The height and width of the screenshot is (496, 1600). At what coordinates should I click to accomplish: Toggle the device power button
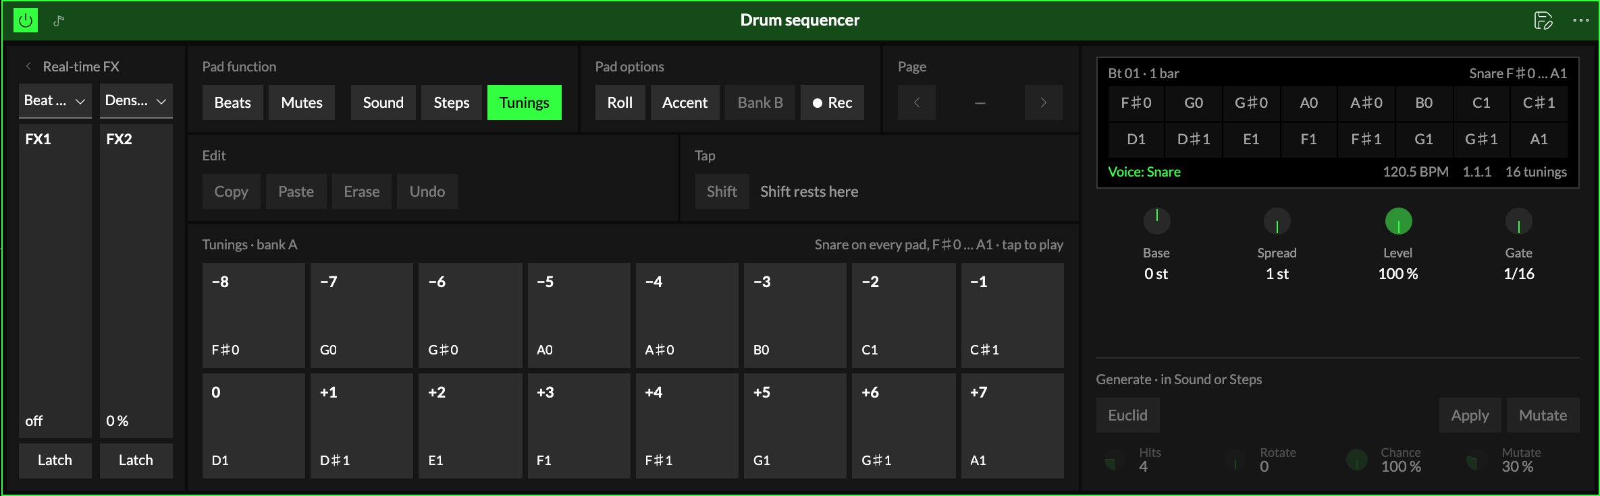point(26,20)
